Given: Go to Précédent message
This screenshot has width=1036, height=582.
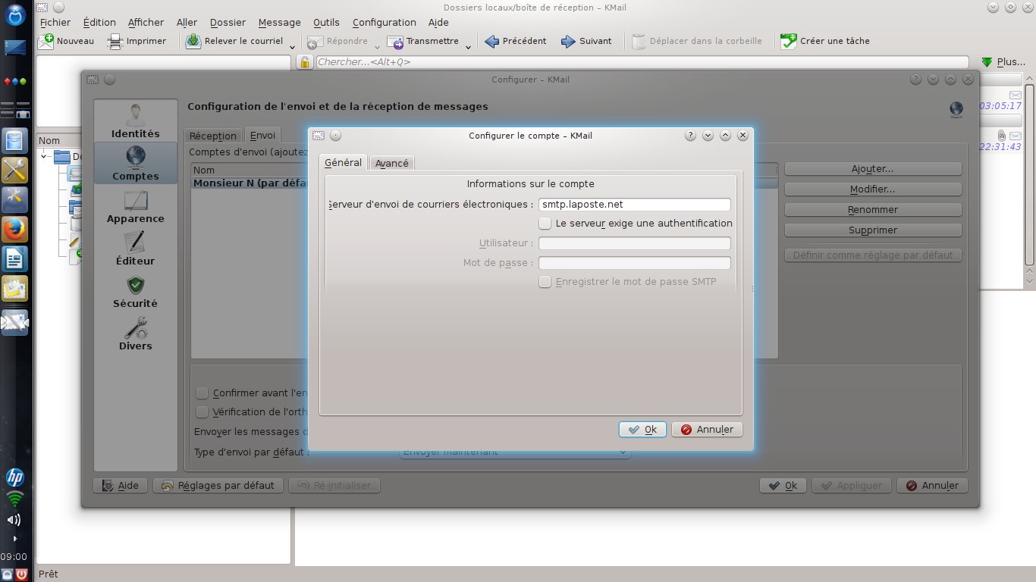Looking at the screenshot, I should pos(515,41).
